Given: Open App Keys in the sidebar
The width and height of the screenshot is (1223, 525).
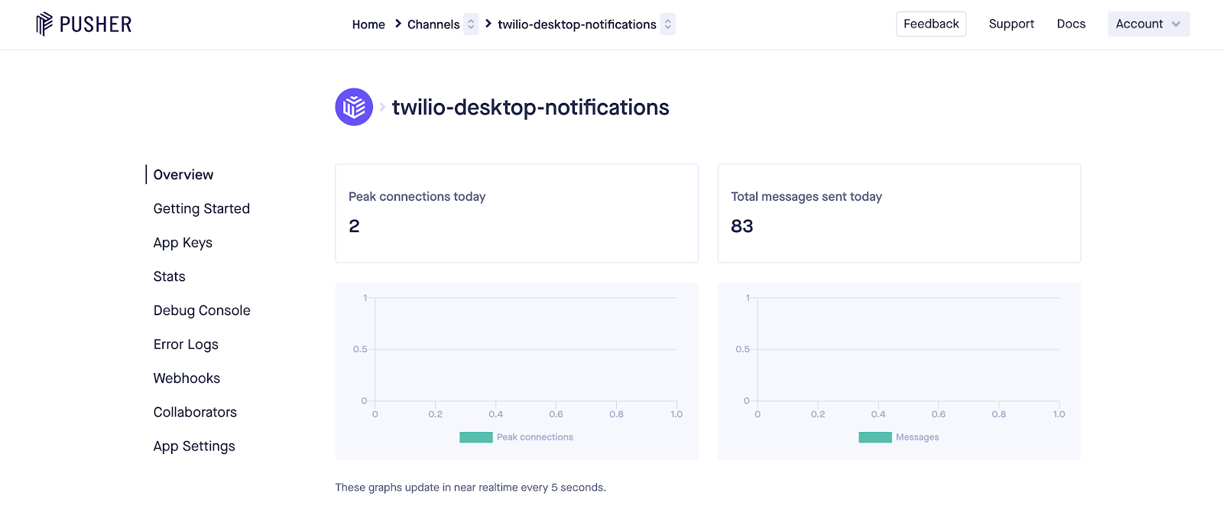Looking at the screenshot, I should click(x=183, y=243).
